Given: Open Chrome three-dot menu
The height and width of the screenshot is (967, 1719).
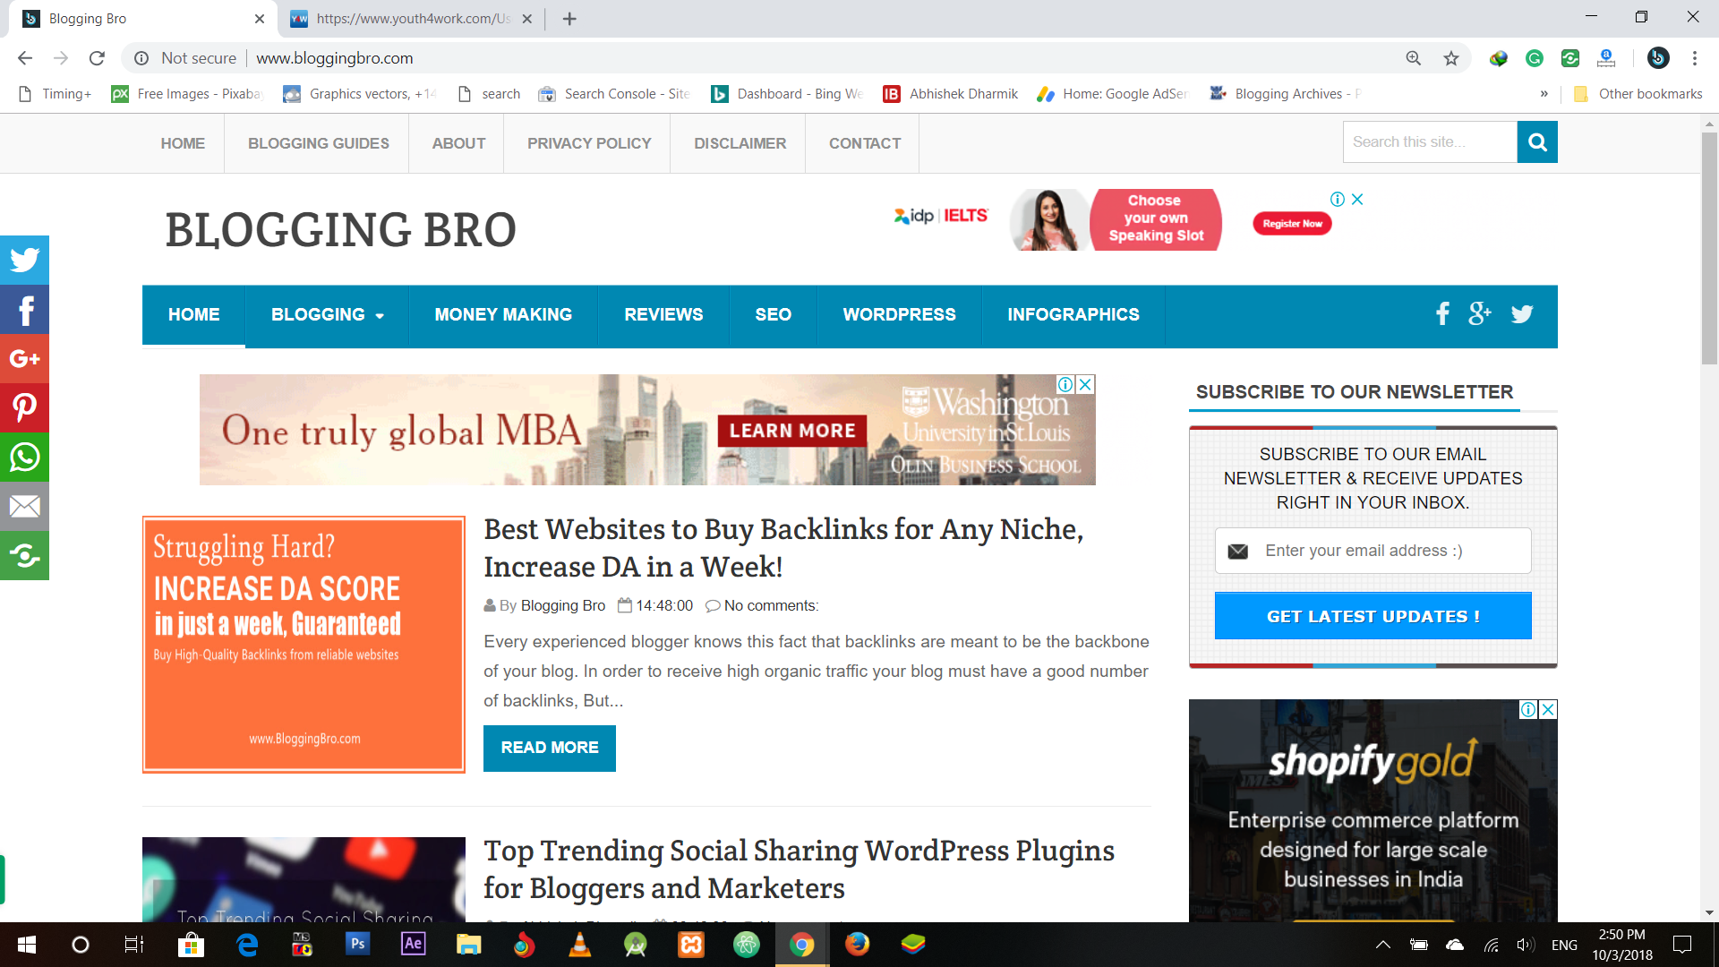Looking at the screenshot, I should [x=1695, y=58].
